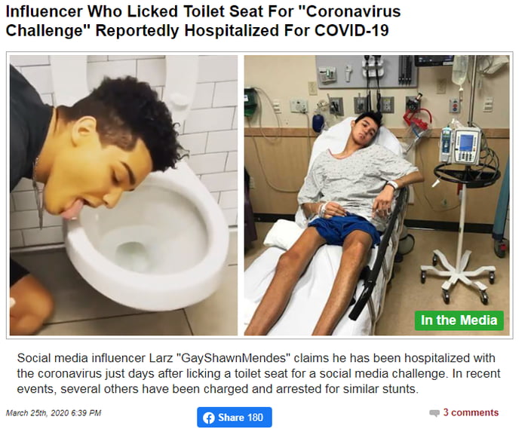Click the word Share on Facebook button

pos(232,418)
